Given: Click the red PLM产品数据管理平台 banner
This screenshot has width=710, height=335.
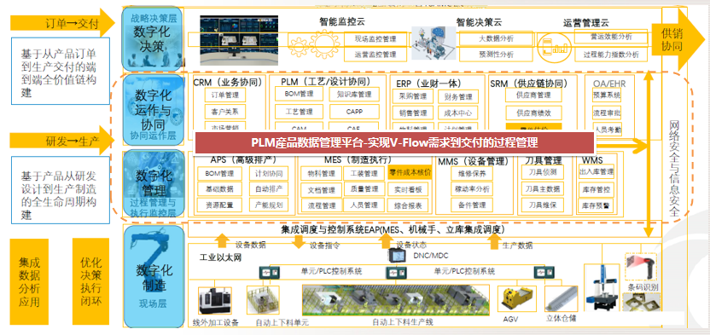Looking at the screenshot, I should [x=394, y=143].
